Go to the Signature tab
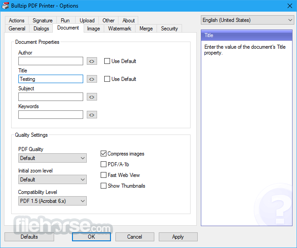 (42, 21)
